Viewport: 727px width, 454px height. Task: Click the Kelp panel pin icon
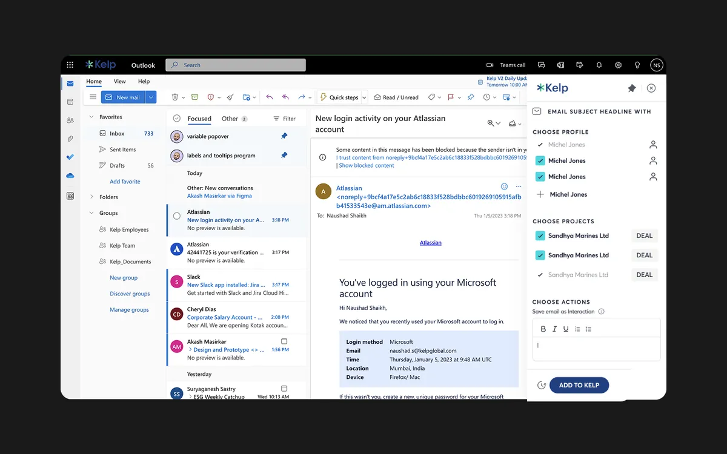631,88
